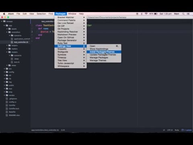
Task: Click the tmp folder icon
Action: pyautogui.click(x=7, y=92)
